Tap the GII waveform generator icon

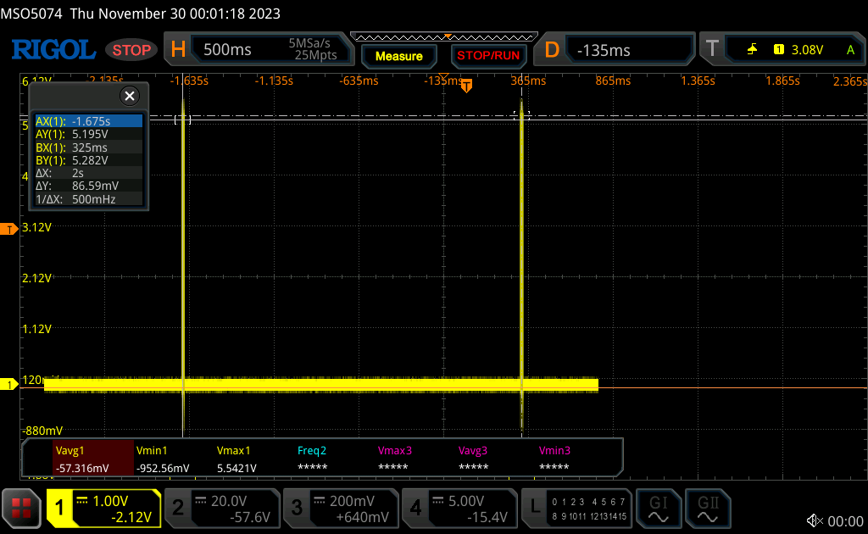707,508
